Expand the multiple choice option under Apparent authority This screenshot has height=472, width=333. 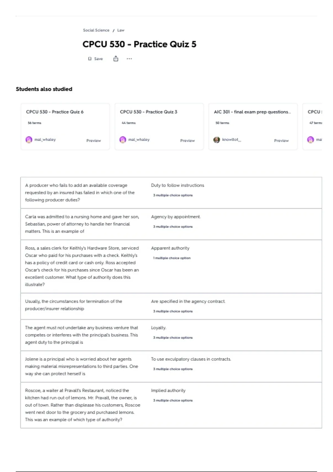[x=172, y=258]
